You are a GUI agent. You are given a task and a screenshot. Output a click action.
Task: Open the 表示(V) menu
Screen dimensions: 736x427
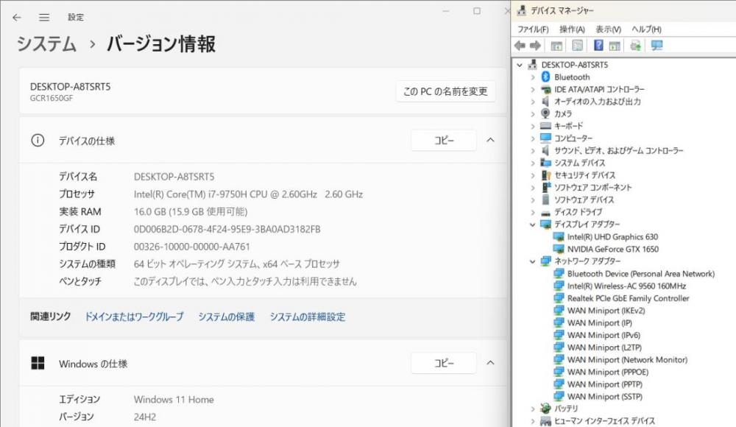point(609,29)
